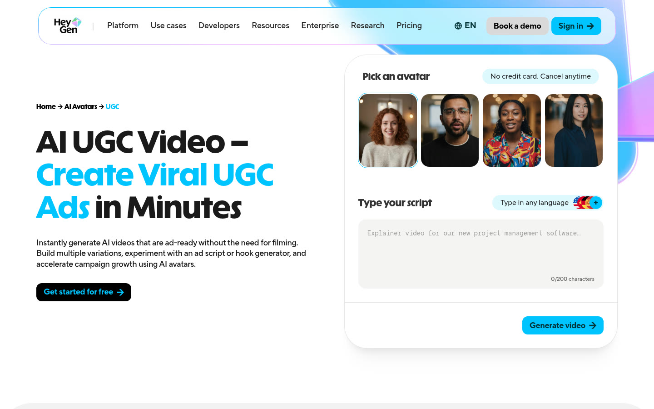Viewport: 654px width, 409px height.
Task: Click into the script text area
Action: (x=481, y=254)
